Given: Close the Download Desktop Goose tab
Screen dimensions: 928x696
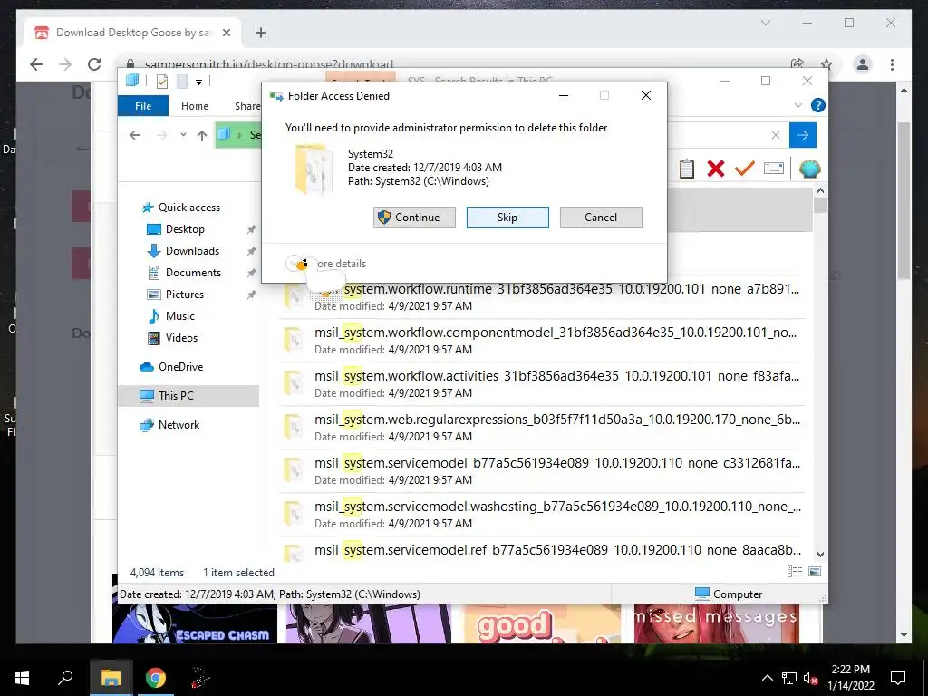Looking at the screenshot, I should point(226,33).
